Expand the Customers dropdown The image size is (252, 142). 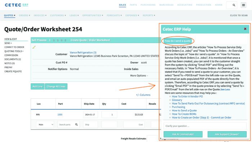click(x=58, y=15)
